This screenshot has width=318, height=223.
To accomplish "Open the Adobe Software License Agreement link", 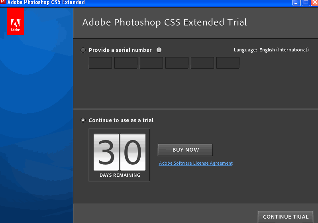I will (196, 163).
